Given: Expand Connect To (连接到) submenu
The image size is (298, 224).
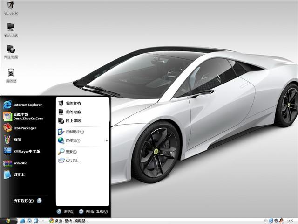Looking at the screenshot, I should (x=83, y=140).
